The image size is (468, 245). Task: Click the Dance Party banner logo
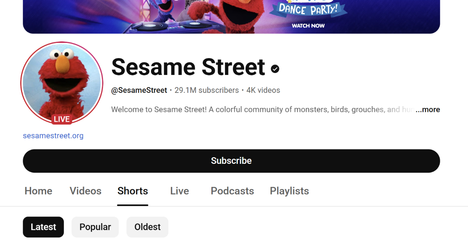308,9
